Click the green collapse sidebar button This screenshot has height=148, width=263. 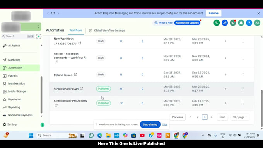43,125
